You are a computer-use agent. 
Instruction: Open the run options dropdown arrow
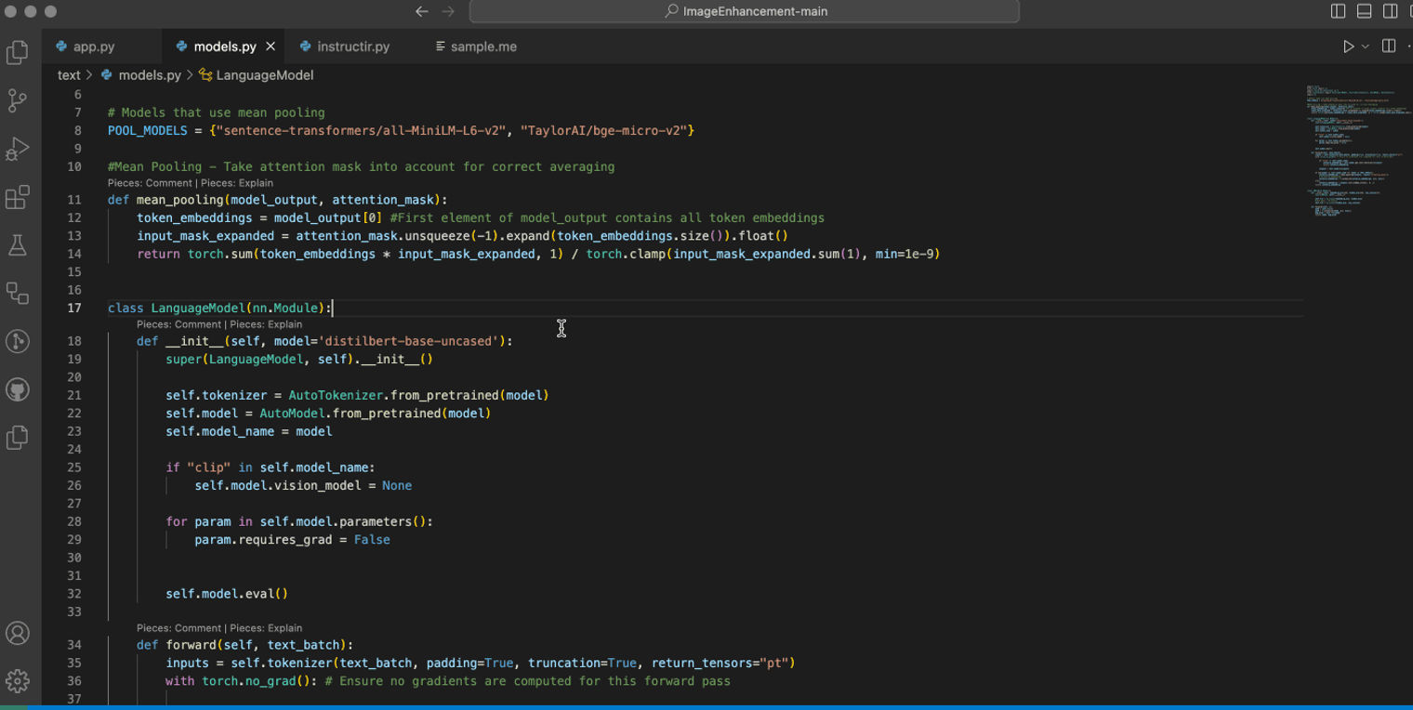coord(1365,46)
